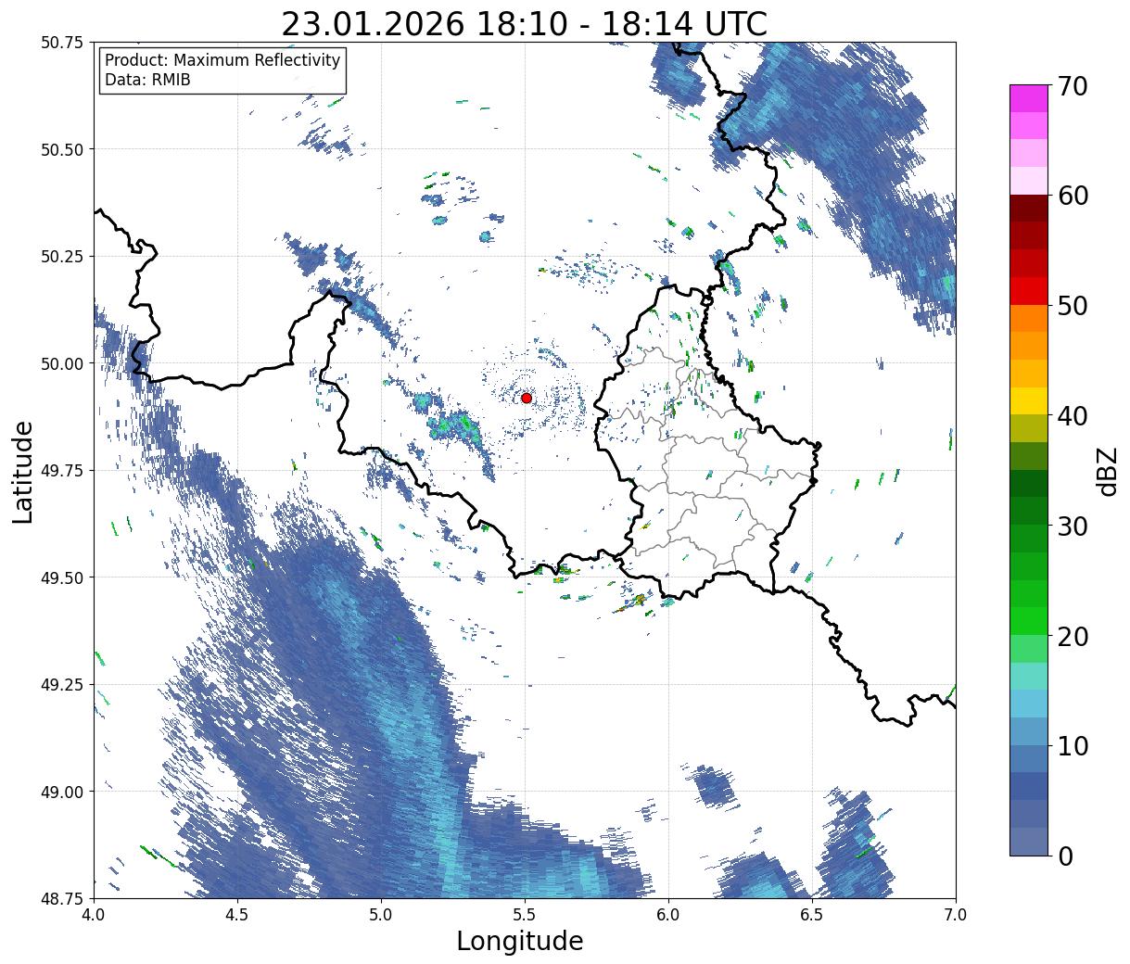Pick the greyish-blue bottom swatch of colorbar

(1029, 842)
